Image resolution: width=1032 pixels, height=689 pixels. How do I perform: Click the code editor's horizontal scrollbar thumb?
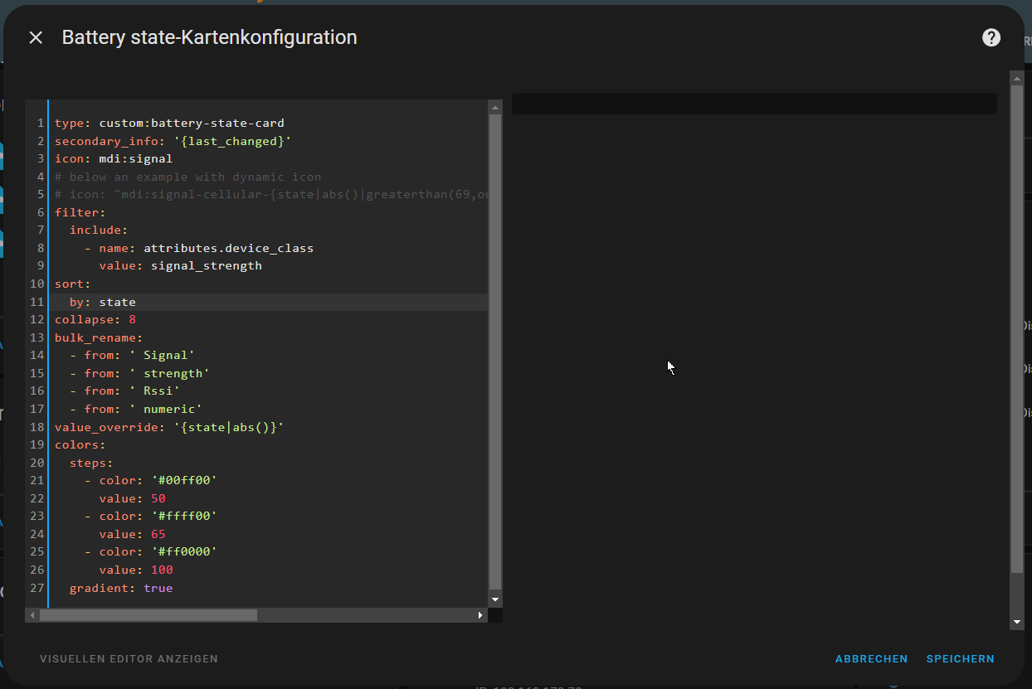pyautogui.click(x=148, y=615)
